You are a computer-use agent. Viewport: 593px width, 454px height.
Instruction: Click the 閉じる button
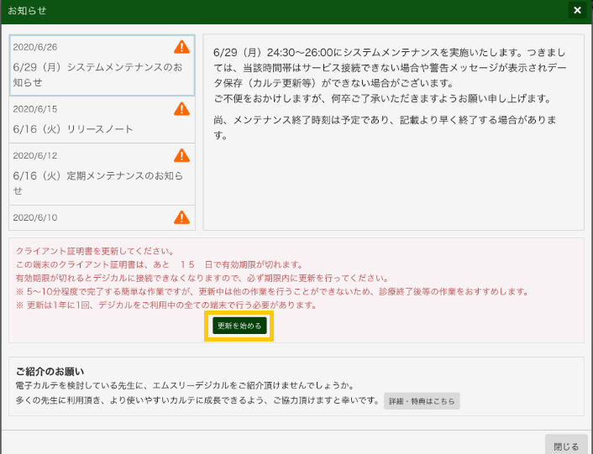(566, 446)
